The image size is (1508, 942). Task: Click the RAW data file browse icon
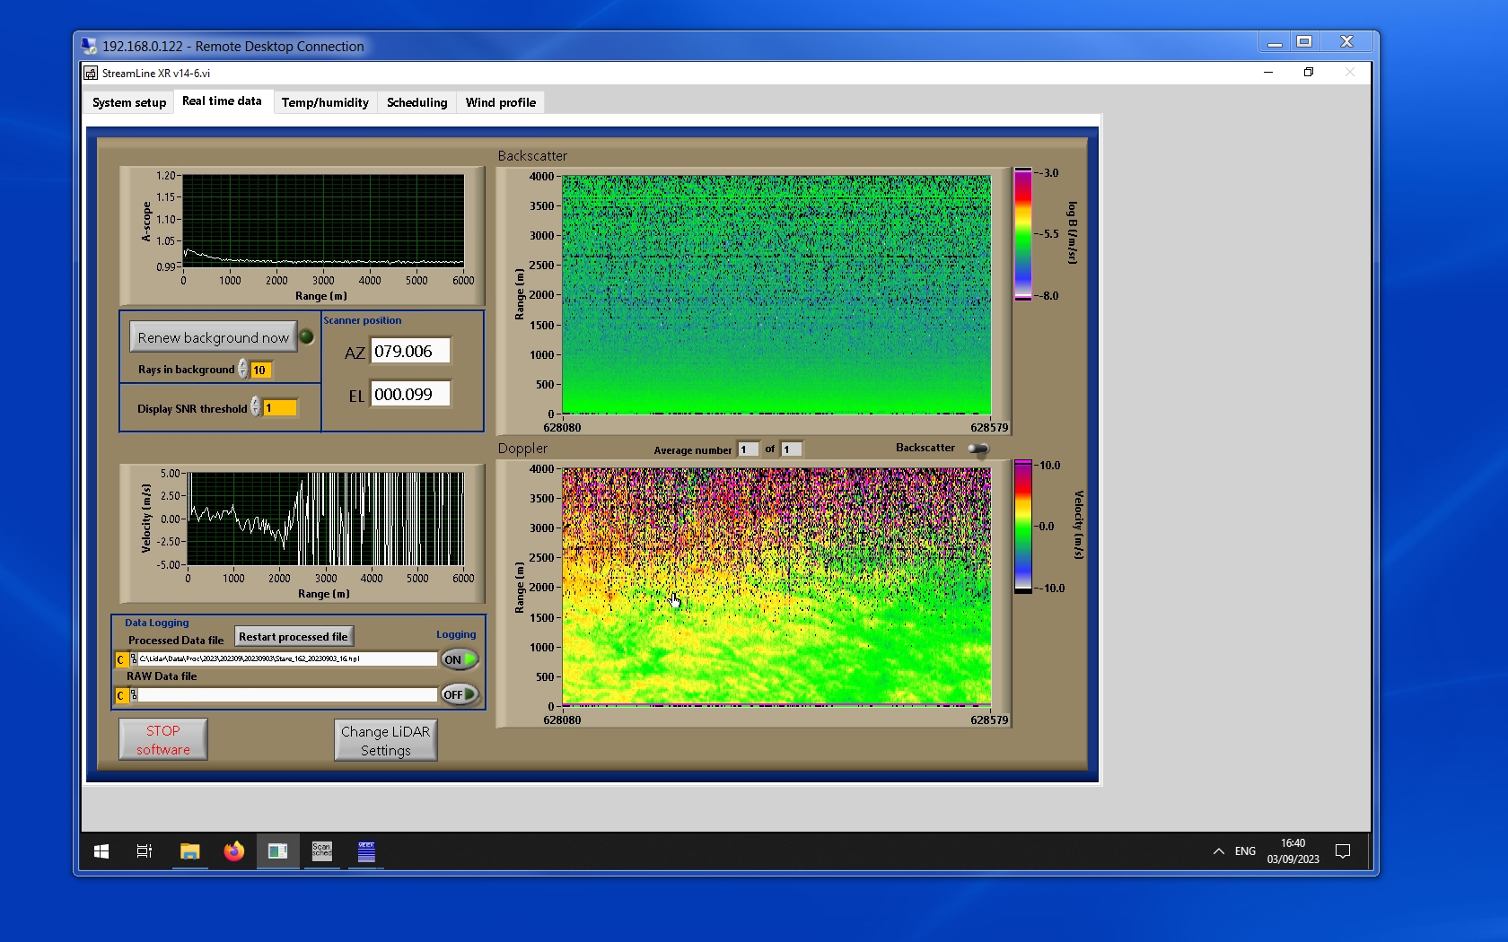coord(134,695)
